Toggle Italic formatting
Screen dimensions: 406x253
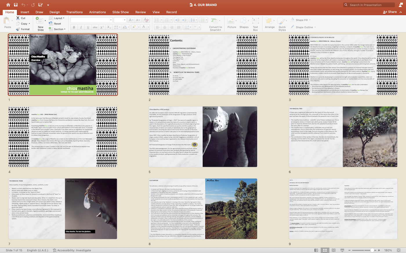coord(81,27)
